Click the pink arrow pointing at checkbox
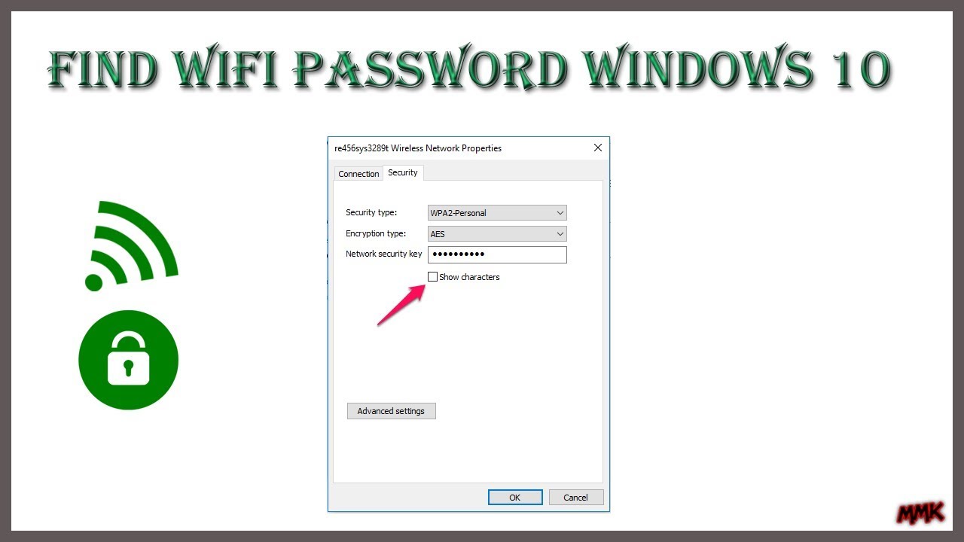This screenshot has height=542, width=964. 401,305
